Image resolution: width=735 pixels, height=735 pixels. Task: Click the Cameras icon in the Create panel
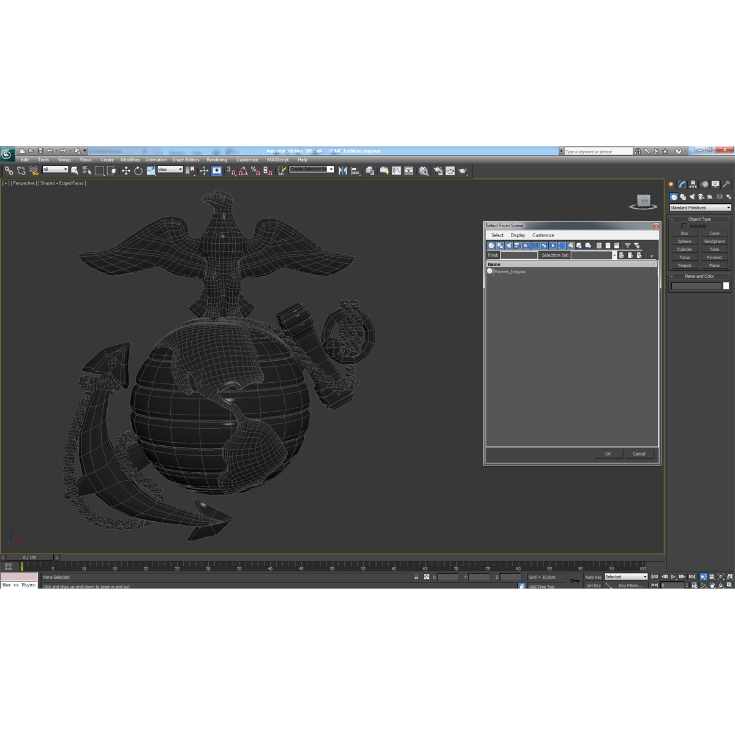702,197
